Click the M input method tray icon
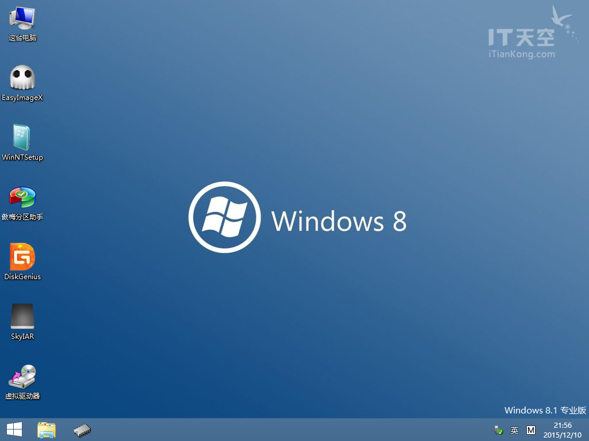This screenshot has height=441, width=589. click(x=531, y=430)
